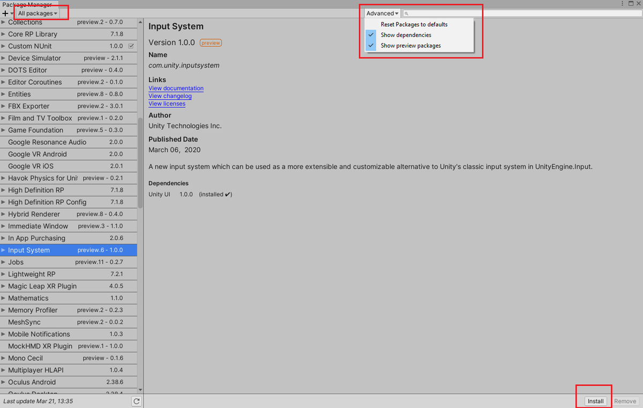The height and width of the screenshot is (408, 643).
Task: Expand the Mathematics package entry
Action: (x=3, y=298)
